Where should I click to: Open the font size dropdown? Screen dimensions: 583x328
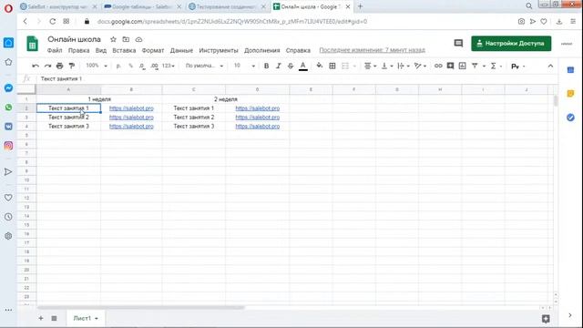coord(244,66)
